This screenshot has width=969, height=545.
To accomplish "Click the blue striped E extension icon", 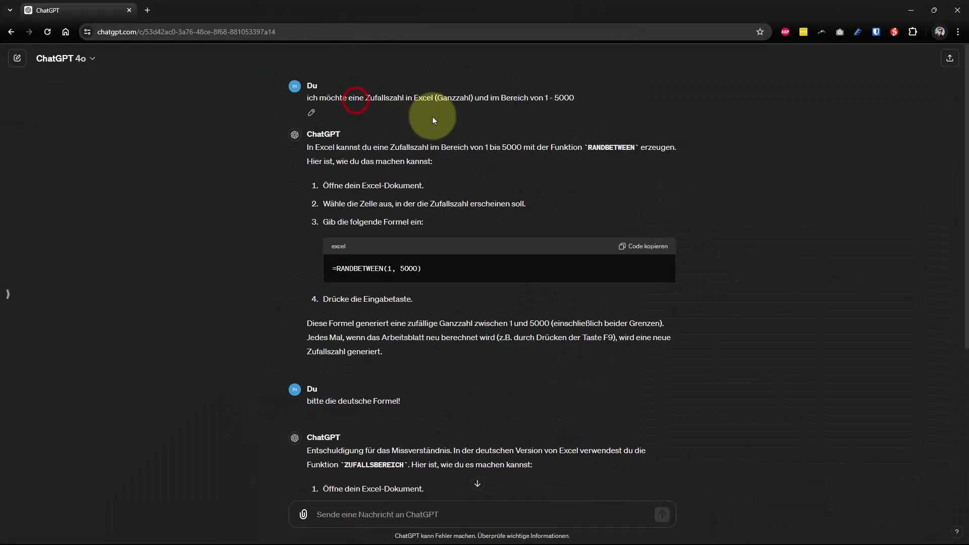I will 858,32.
